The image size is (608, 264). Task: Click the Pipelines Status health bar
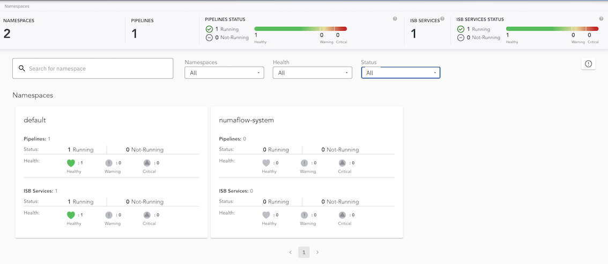(x=300, y=29)
